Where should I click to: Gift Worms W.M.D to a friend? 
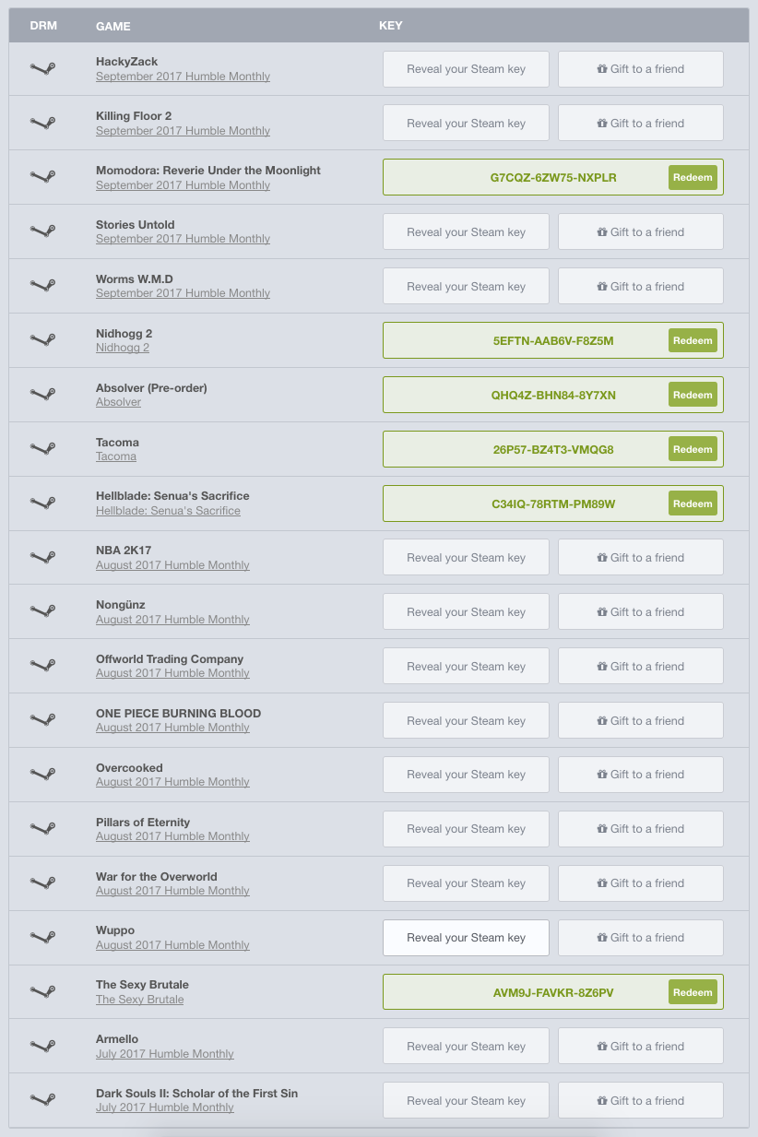[640, 287]
